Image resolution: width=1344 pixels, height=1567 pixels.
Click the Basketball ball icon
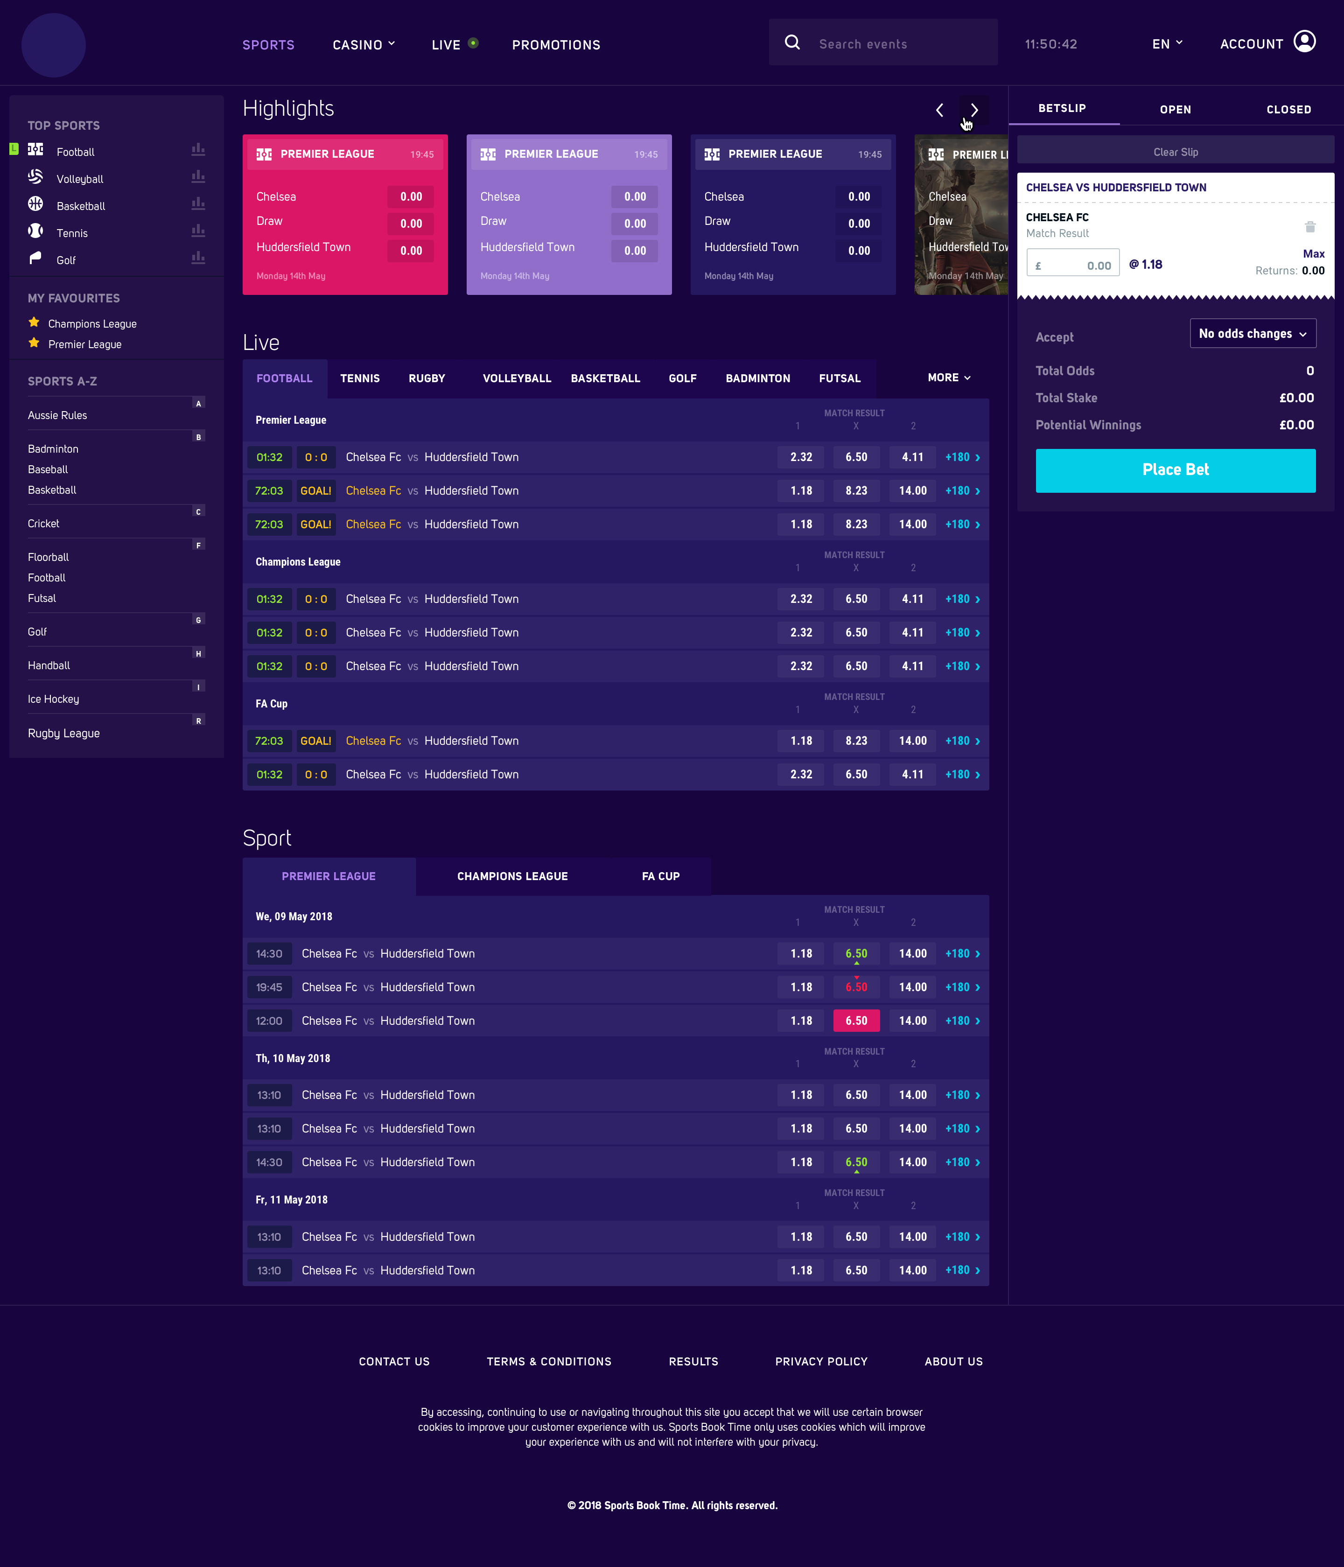(x=35, y=204)
